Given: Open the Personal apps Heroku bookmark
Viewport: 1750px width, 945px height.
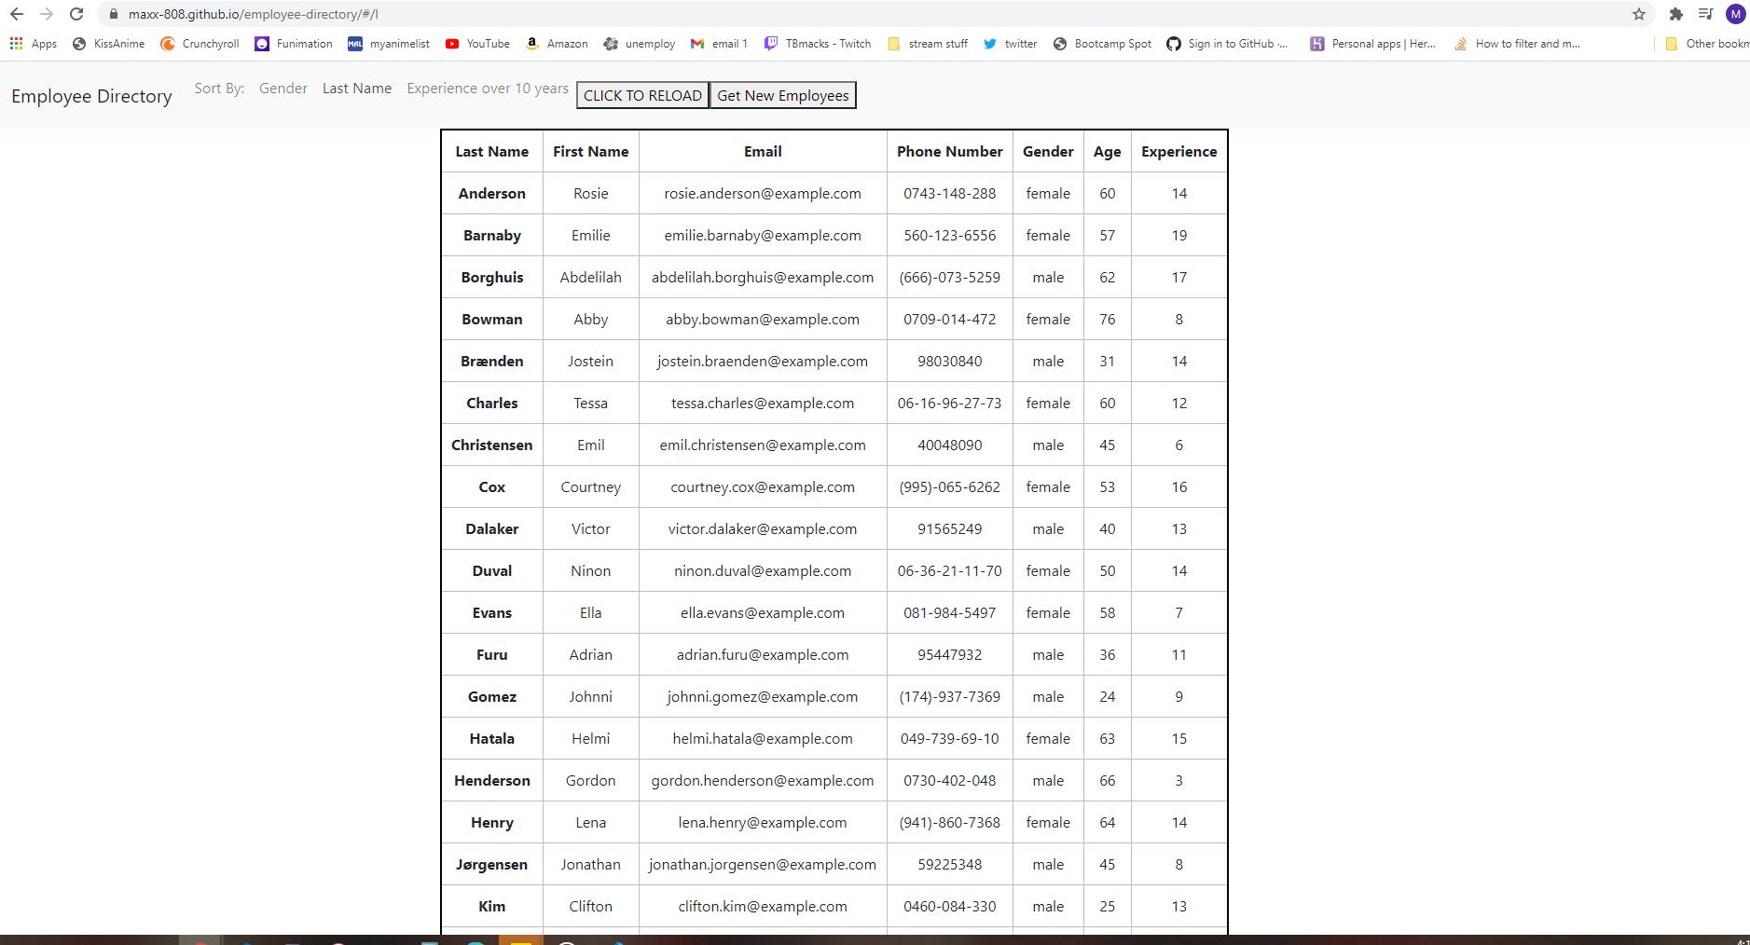Looking at the screenshot, I should click(1373, 44).
